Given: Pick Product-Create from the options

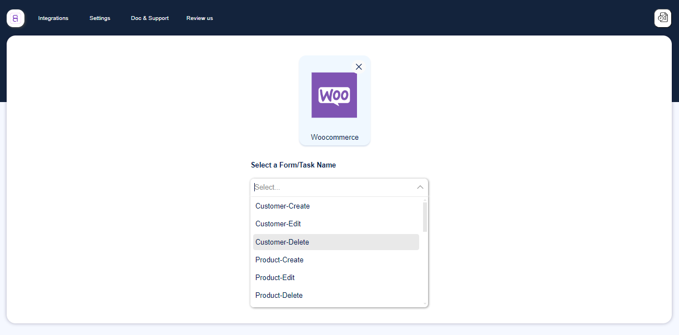Looking at the screenshot, I should pos(279,260).
